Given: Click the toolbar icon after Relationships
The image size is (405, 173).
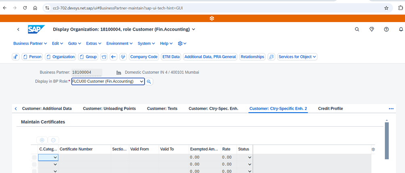Looking at the screenshot, I should click(x=271, y=57).
